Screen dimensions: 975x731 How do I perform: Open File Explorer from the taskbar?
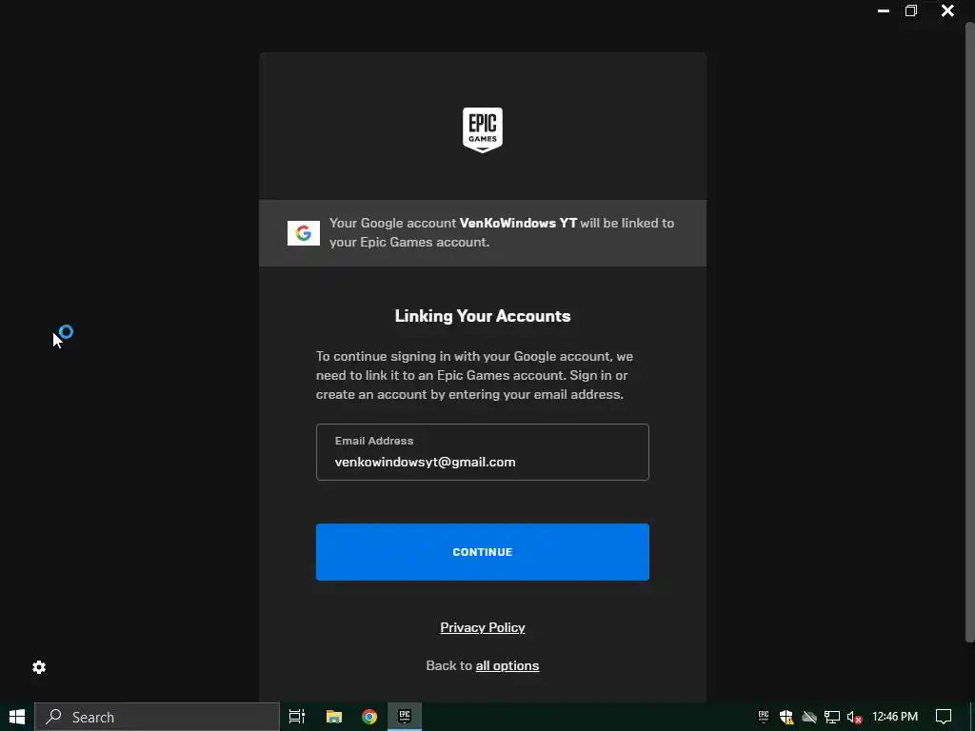point(334,717)
